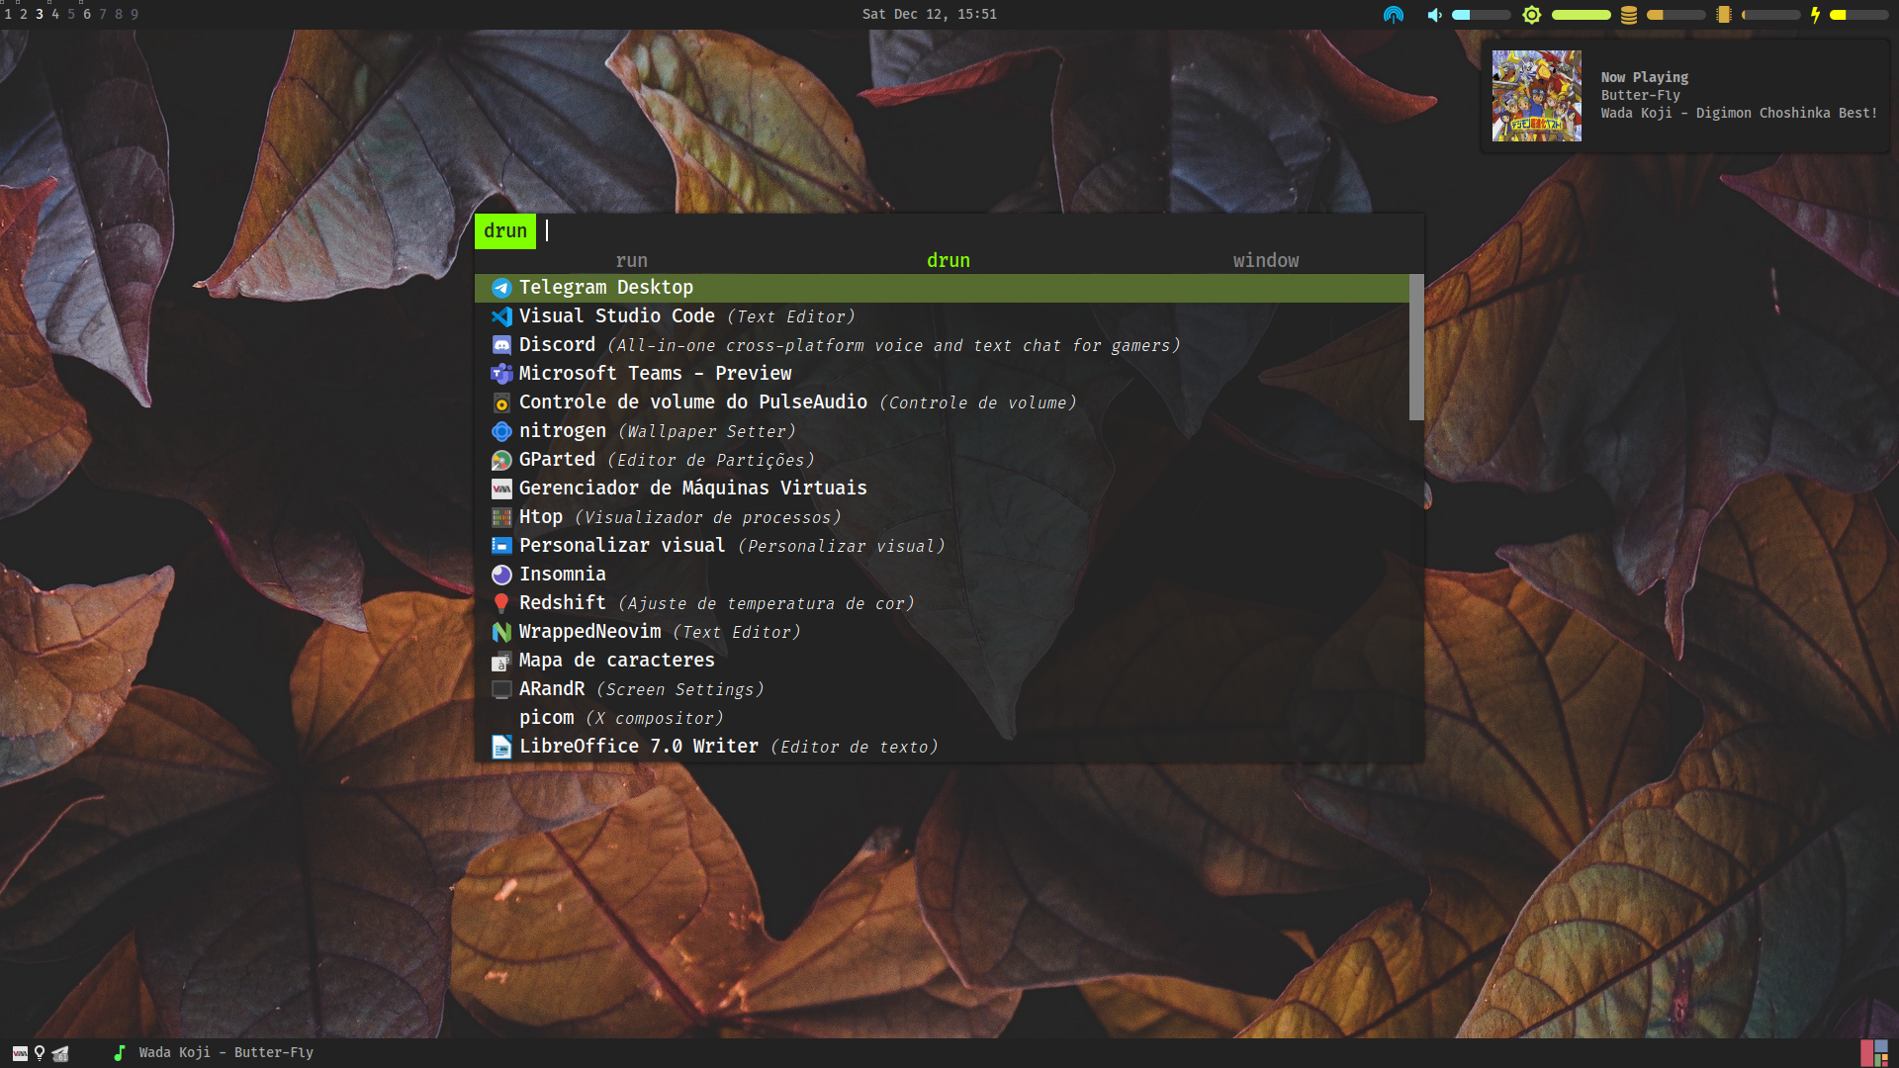Click the PulseAudio volume control icon

coord(501,402)
